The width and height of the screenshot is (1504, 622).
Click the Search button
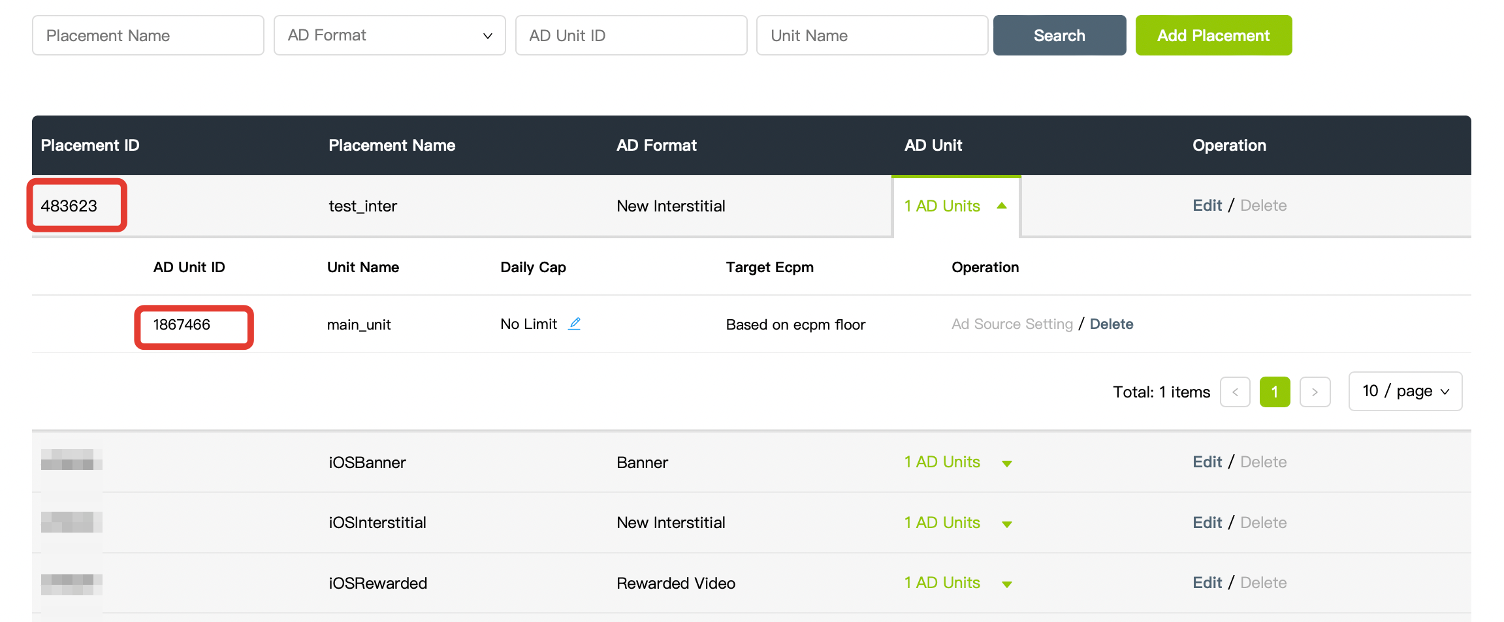click(1059, 35)
